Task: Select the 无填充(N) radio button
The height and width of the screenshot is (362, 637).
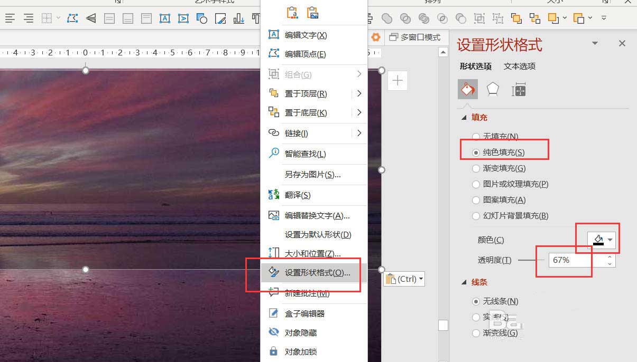Action: point(476,137)
